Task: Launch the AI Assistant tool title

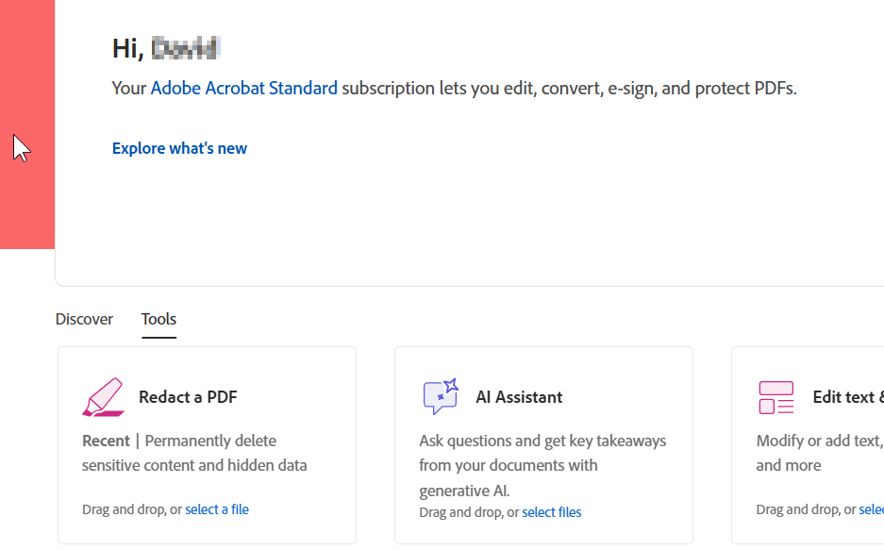Action: [519, 397]
